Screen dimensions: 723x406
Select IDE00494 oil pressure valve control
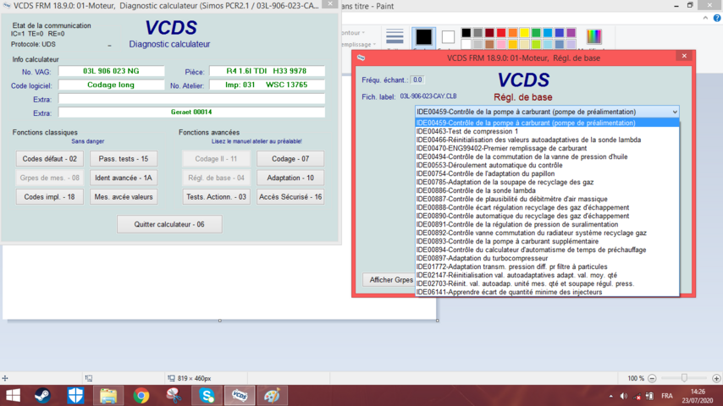click(547, 156)
